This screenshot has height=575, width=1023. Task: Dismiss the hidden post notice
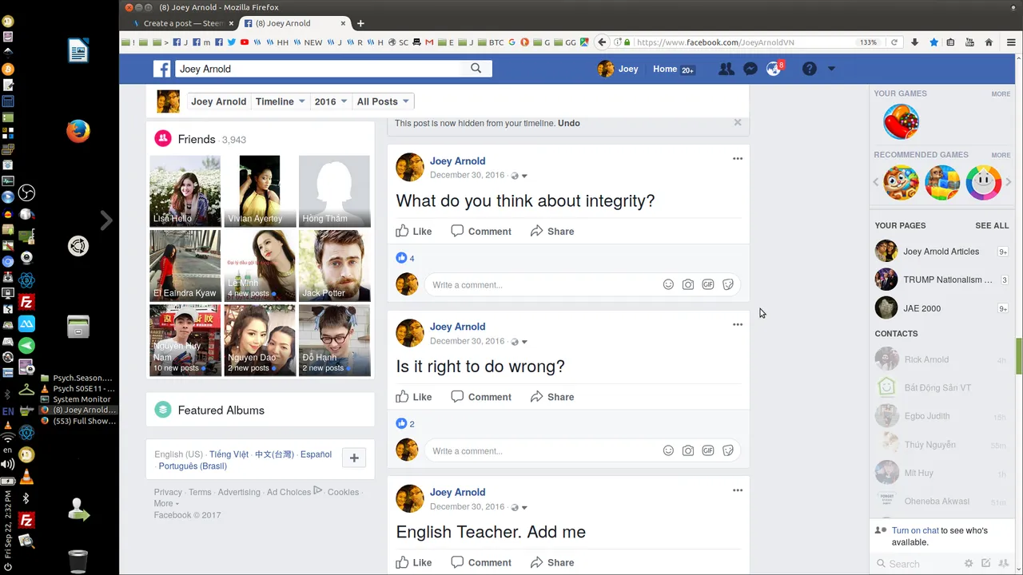[738, 122]
